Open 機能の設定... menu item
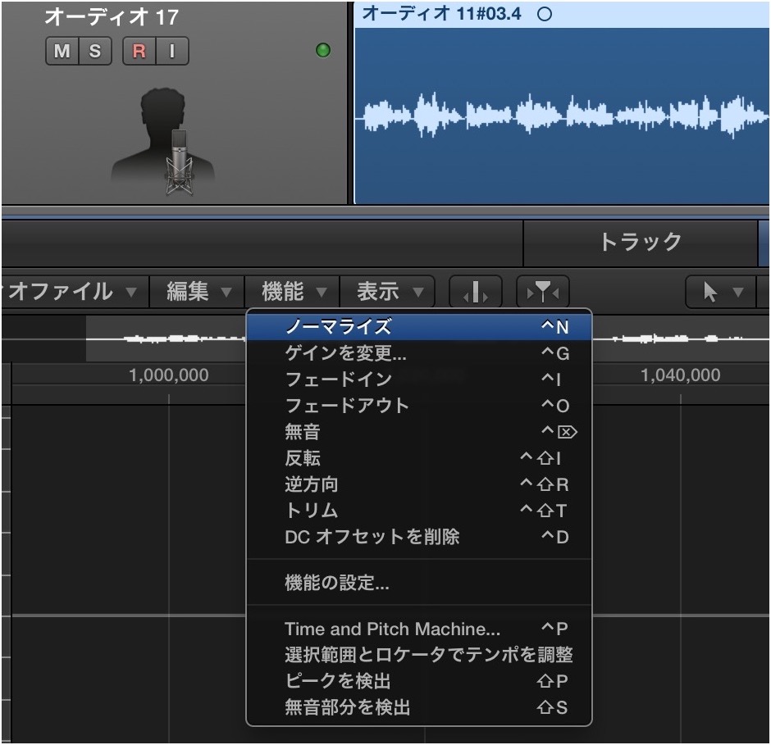Viewport: 771px width, 745px height. pos(419,583)
